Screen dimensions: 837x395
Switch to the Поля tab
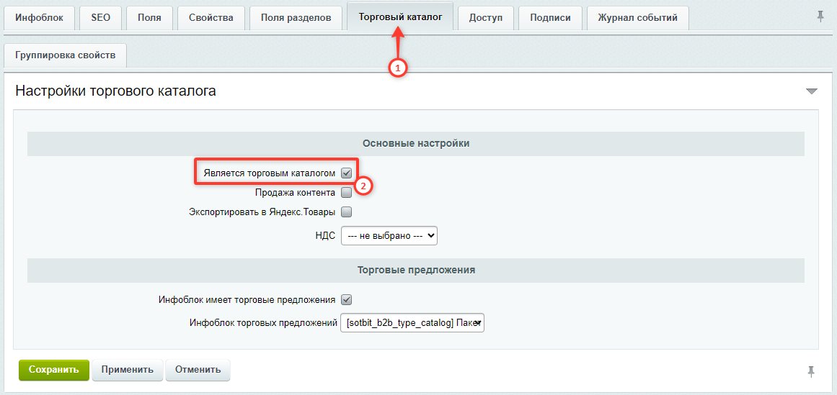tap(149, 17)
